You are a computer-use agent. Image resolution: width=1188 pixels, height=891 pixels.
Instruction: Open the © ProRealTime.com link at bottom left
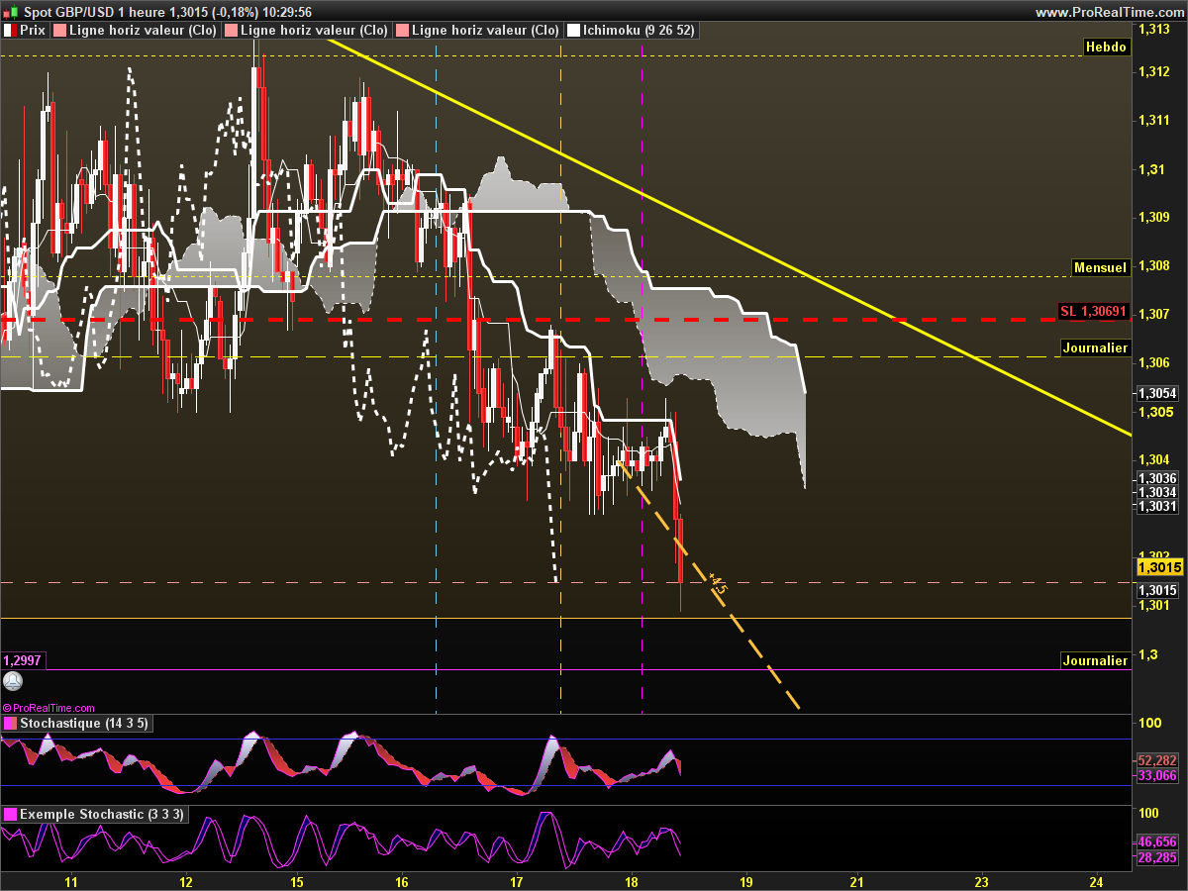point(49,708)
